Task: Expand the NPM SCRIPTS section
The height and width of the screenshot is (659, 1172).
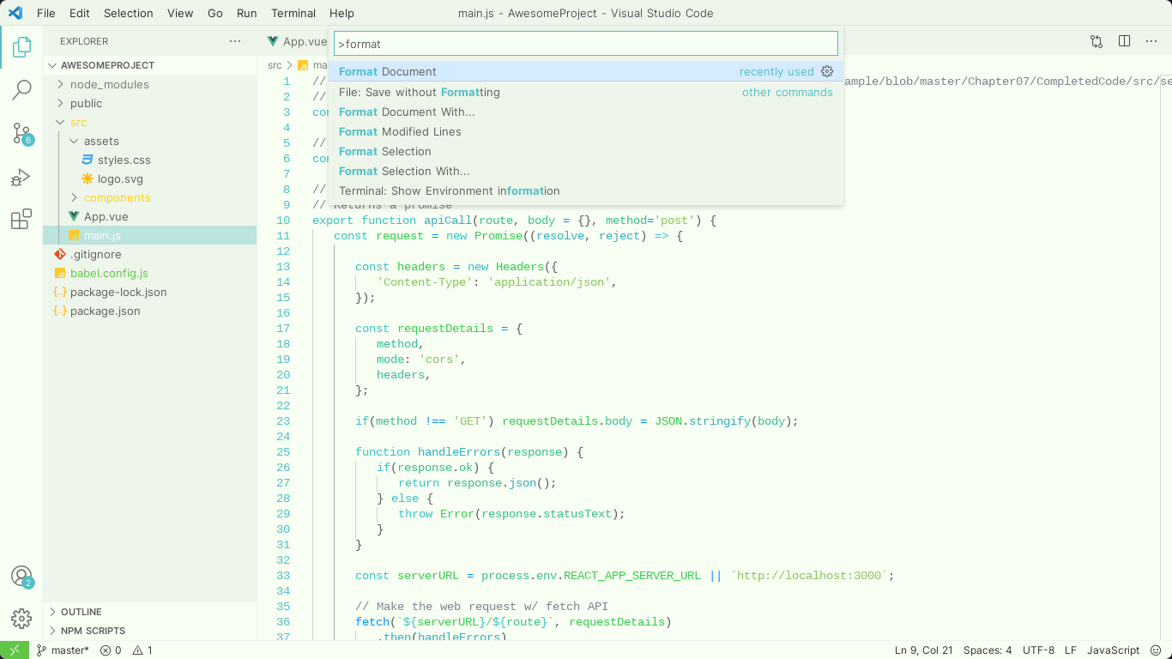Action: point(149,631)
